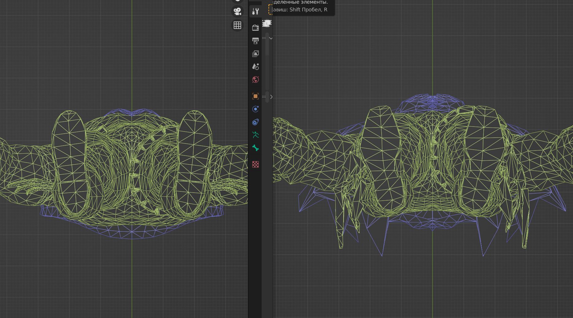Click the grip dots beside the downward chevron

264,38
